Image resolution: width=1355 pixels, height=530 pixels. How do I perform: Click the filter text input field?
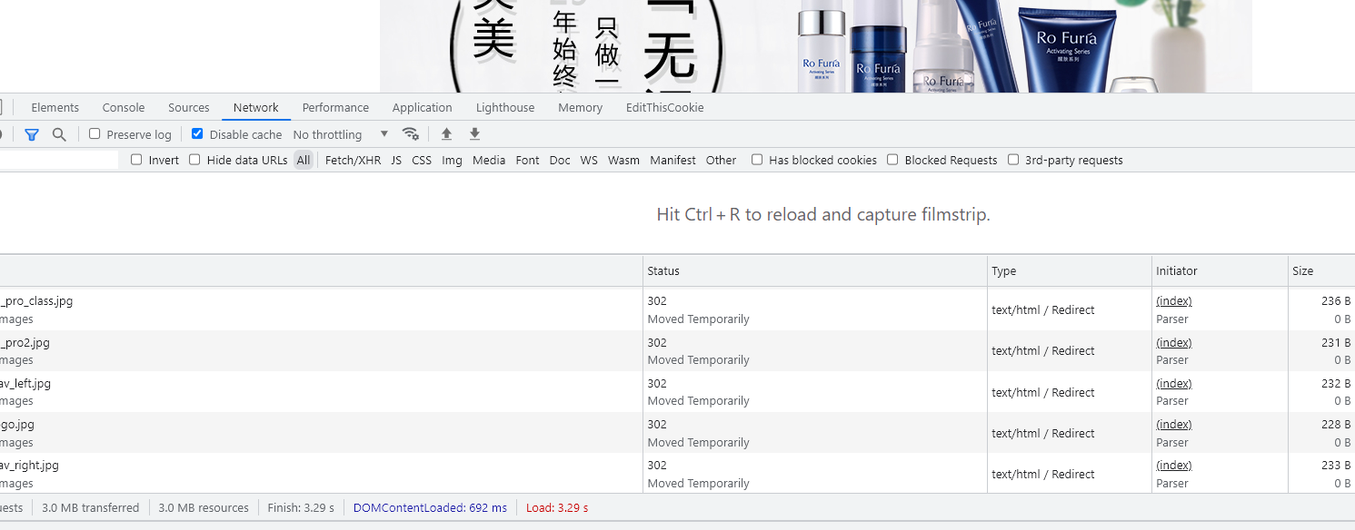(x=59, y=160)
